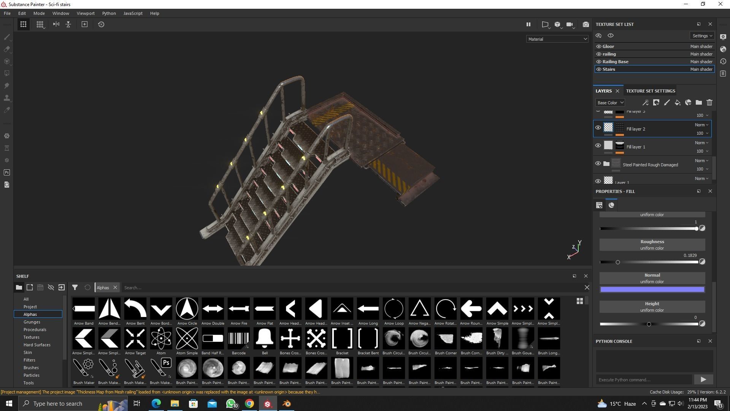
Task: Toggle visibility of Gloor texture set
Action: tap(599, 46)
